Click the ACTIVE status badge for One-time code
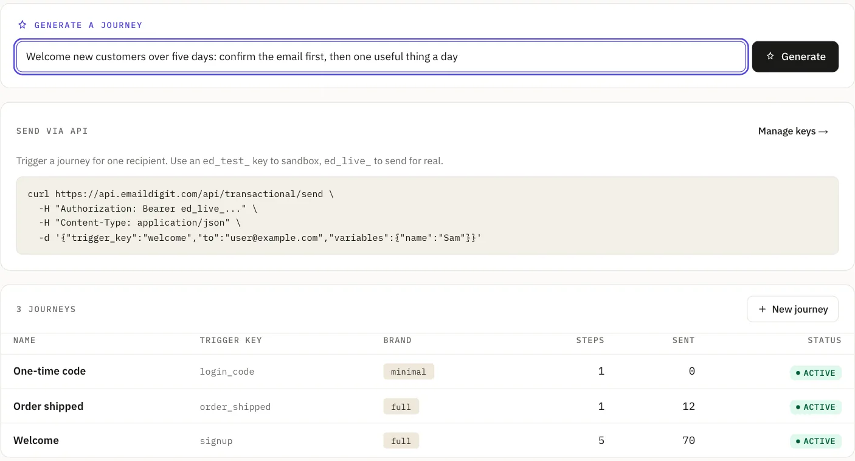Image resolution: width=855 pixels, height=461 pixels. pos(815,373)
